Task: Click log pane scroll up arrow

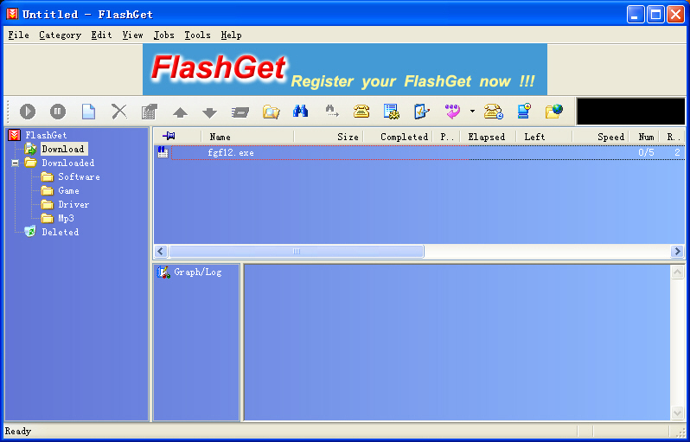Action: pyautogui.click(x=677, y=272)
